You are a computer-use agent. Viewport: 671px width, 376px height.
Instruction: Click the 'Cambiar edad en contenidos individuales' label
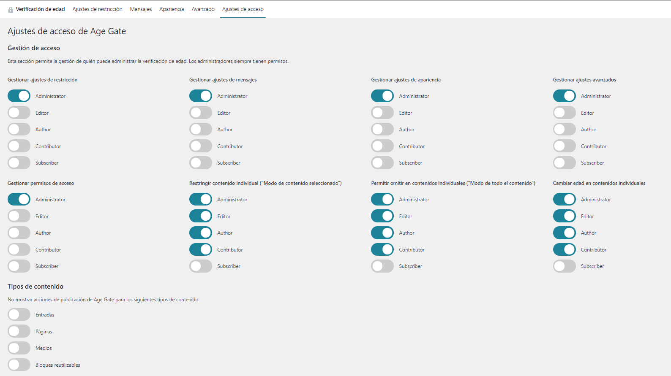pyautogui.click(x=599, y=183)
